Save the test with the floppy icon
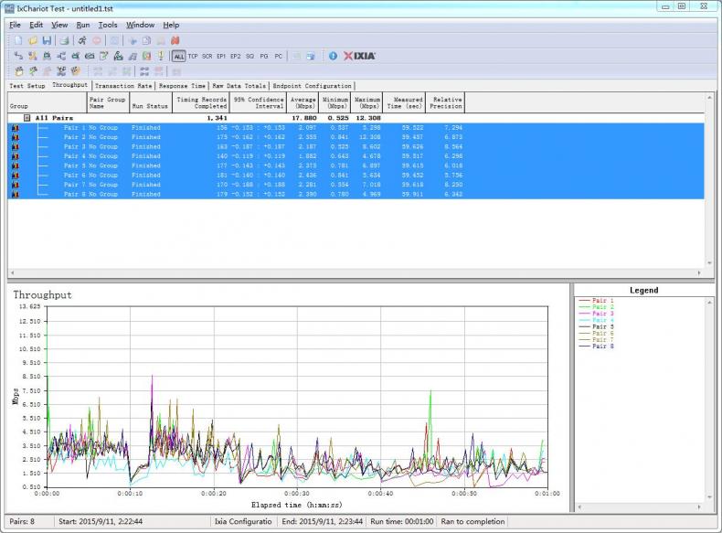The width and height of the screenshot is (722, 533). [47, 40]
